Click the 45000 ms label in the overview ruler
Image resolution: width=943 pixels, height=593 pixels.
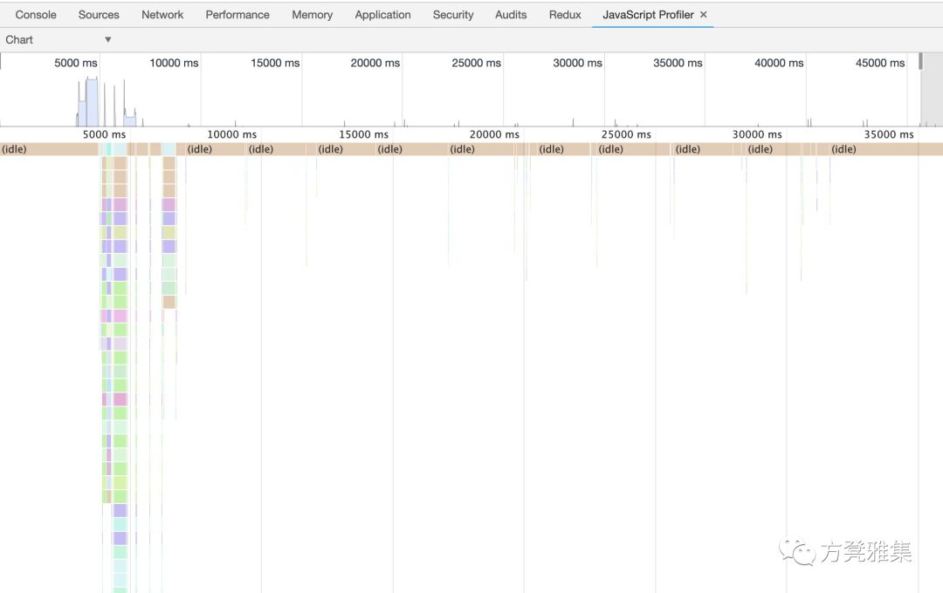coord(880,63)
